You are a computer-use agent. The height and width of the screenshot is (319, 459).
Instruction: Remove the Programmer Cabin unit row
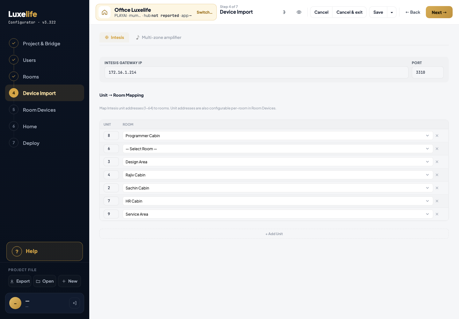point(437,136)
